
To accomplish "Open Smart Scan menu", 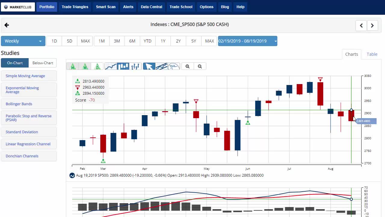I will tap(106, 7).
